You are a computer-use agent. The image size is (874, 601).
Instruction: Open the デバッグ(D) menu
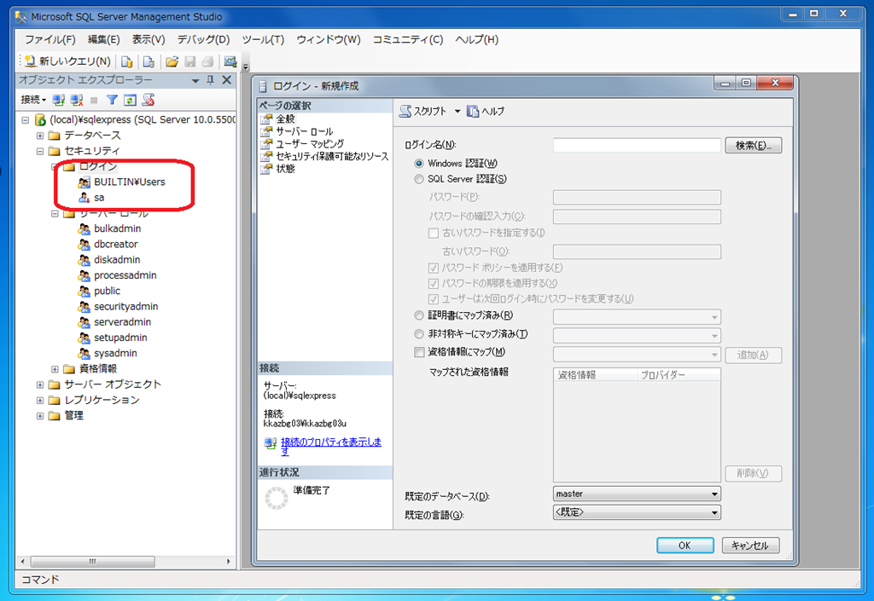click(203, 39)
